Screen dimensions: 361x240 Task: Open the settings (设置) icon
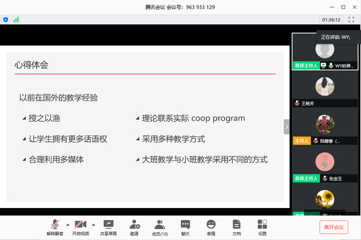pos(262,227)
